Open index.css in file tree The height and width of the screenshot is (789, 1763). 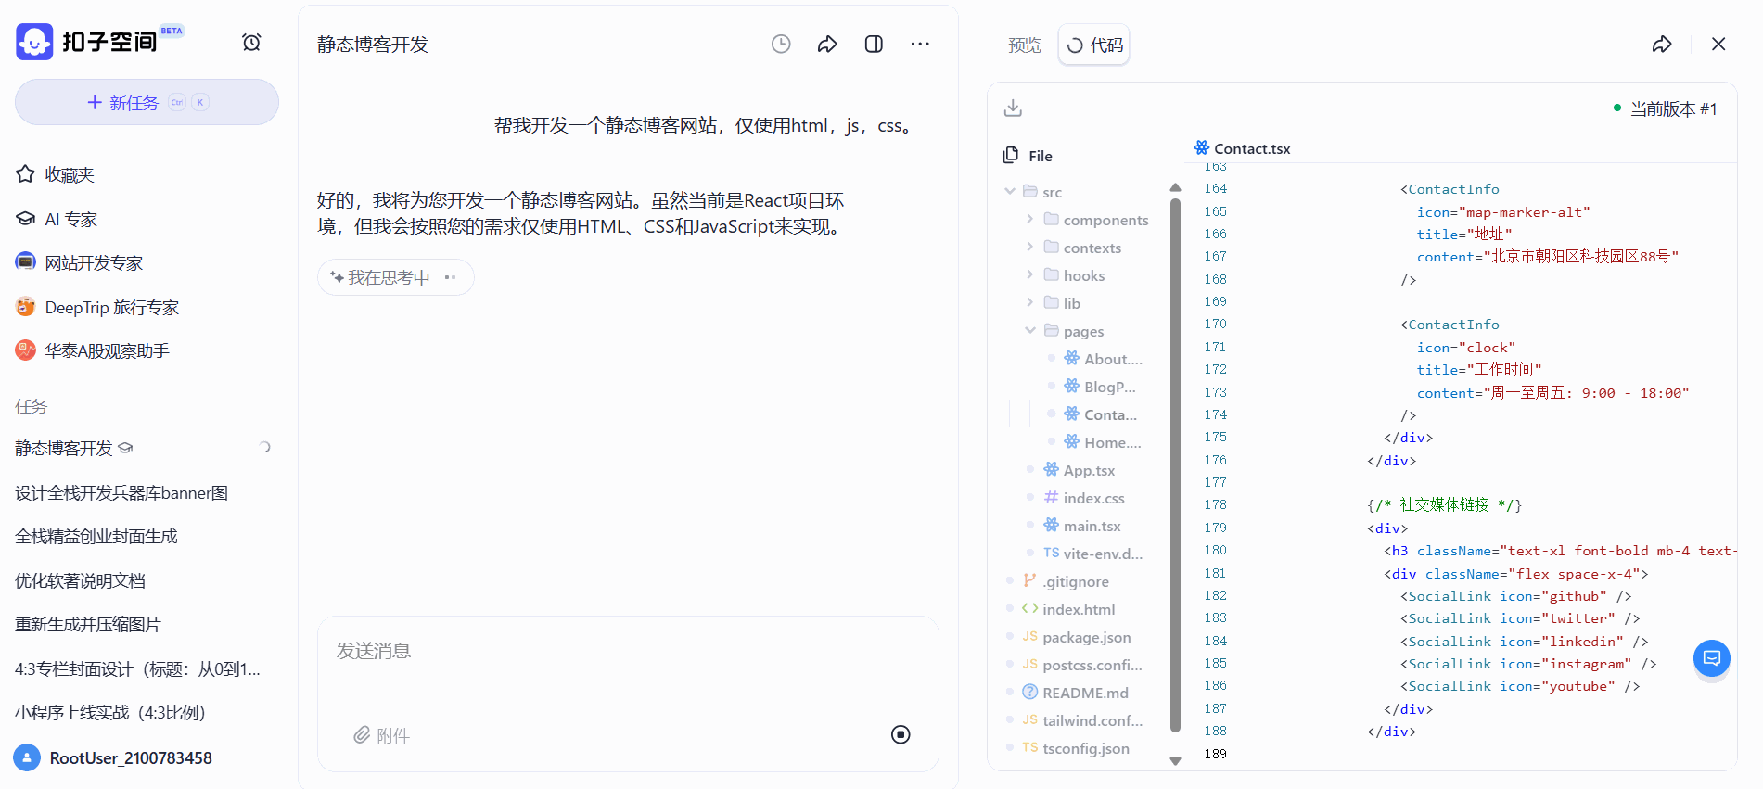1084,498
